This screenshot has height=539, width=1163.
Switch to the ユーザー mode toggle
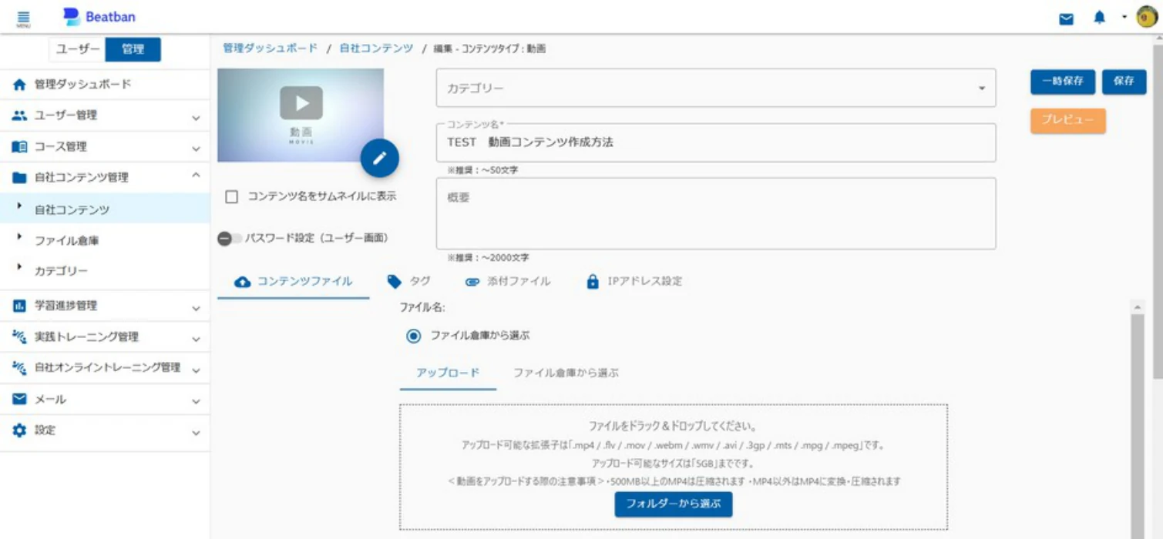click(79, 49)
